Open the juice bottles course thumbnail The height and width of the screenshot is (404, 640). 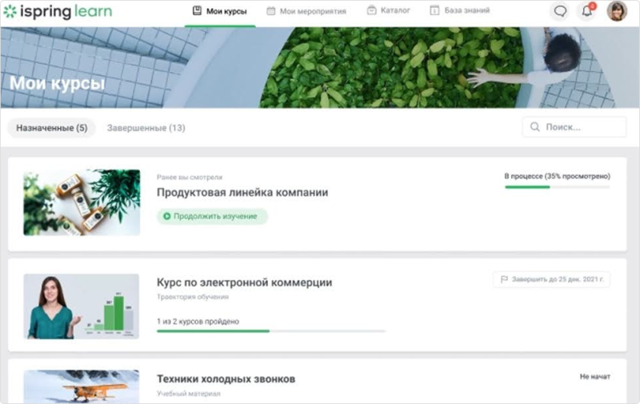[x=82, y=202]
